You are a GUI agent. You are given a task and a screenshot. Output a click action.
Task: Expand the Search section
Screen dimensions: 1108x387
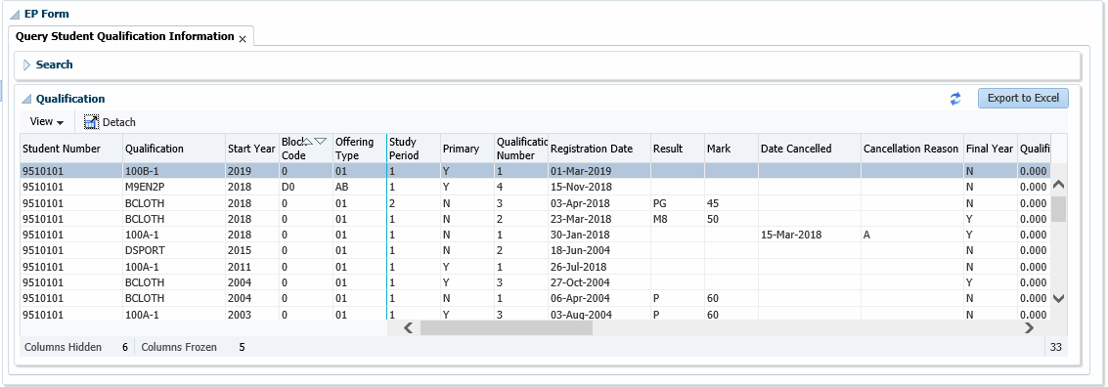[x=26, y=64]
